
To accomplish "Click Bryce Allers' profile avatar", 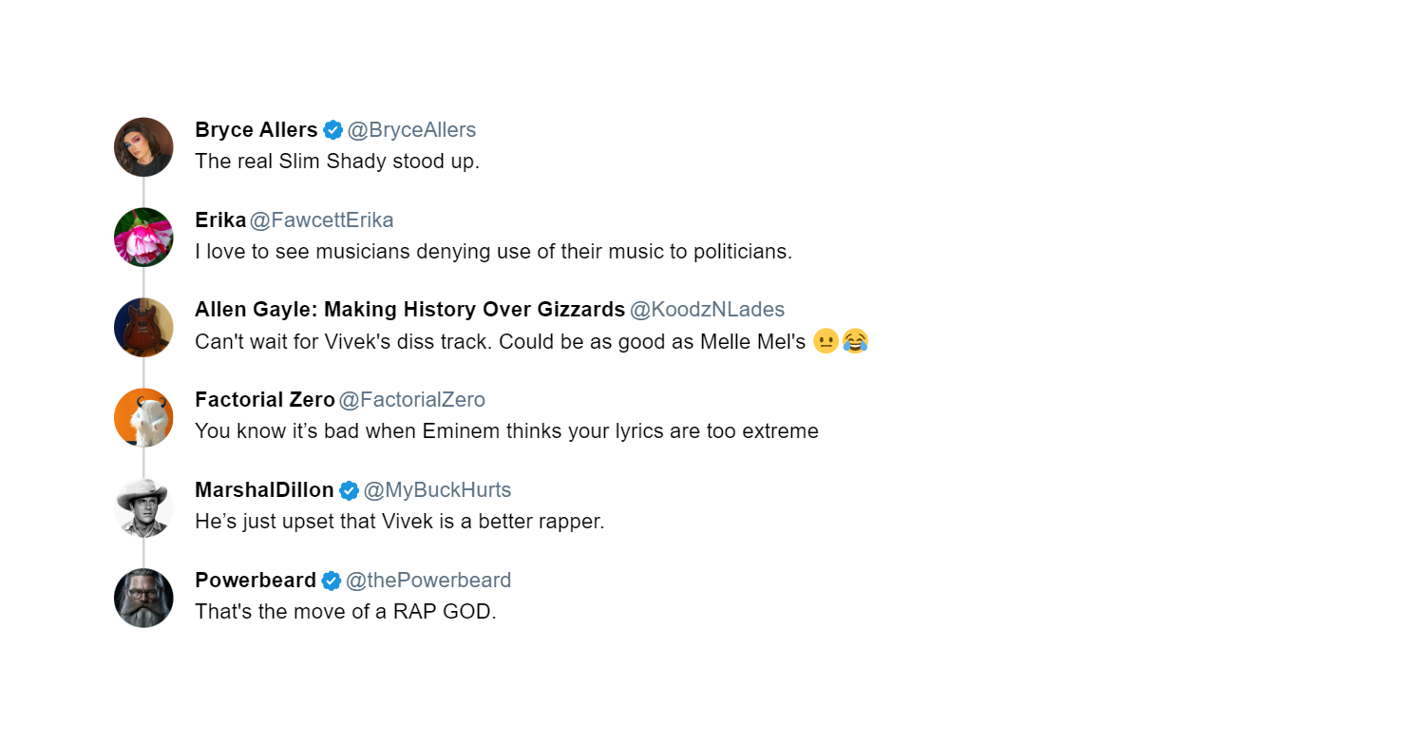I will [x=143, y=147].
